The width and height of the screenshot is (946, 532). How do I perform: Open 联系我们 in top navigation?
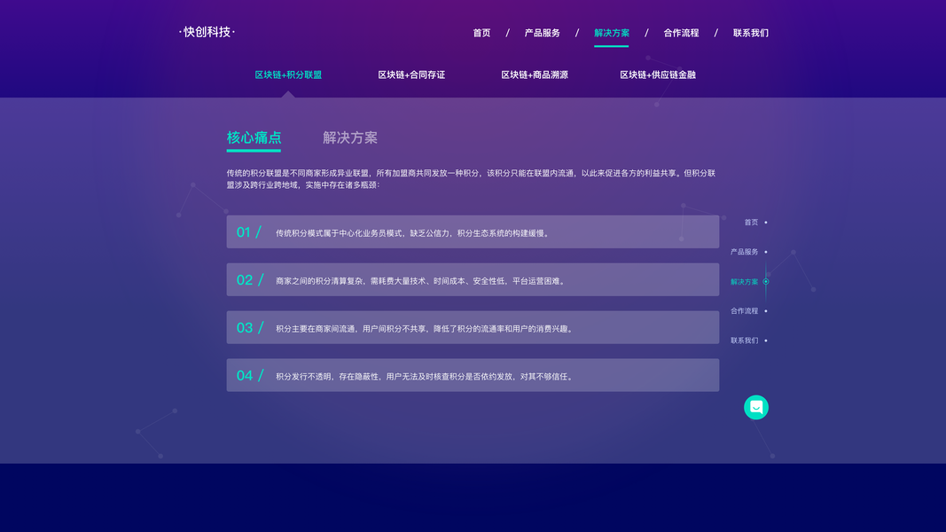click(x=751, y=33)
